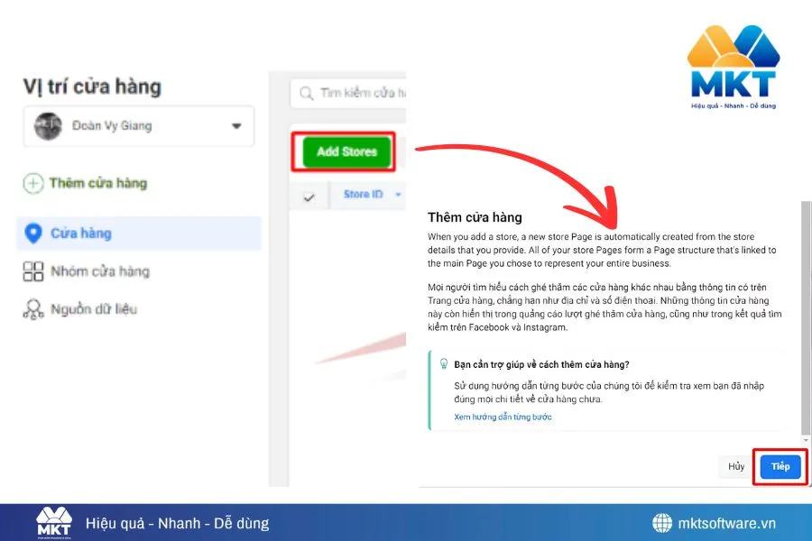This screenshot has height=541, width=812.
Task: Click the MKT logo in the top-right corner
Action: [x=732, y=68]
